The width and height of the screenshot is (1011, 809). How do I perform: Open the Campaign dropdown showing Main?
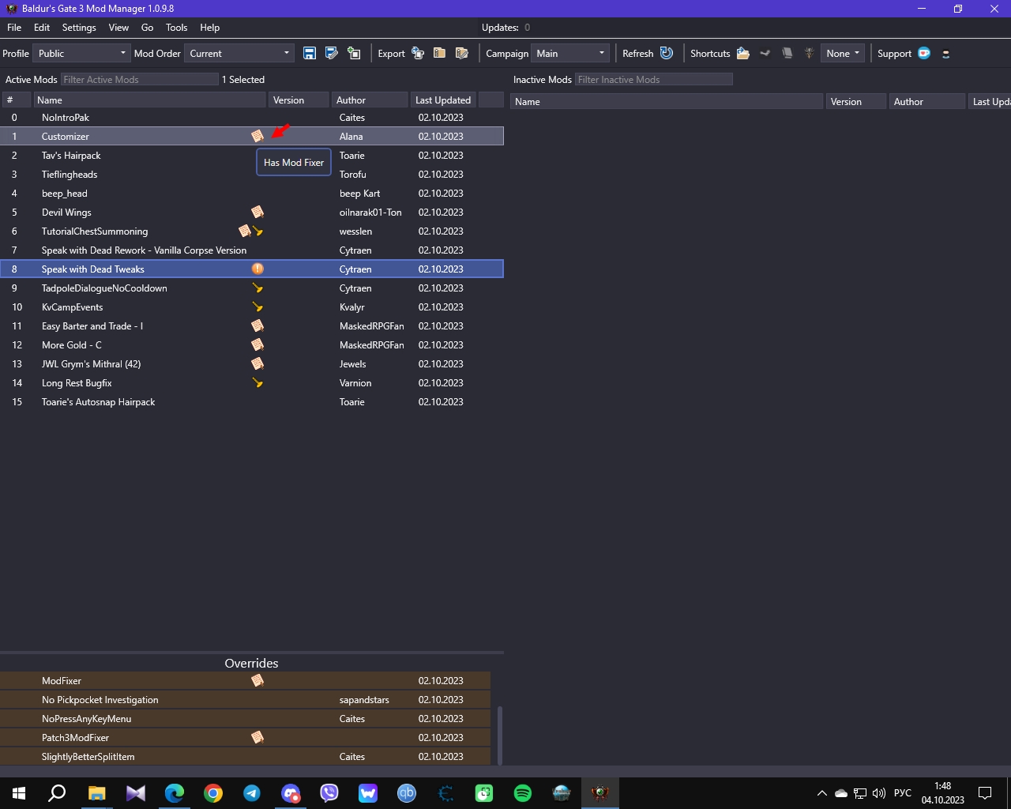pyautogui.click(x=569, y=53)
